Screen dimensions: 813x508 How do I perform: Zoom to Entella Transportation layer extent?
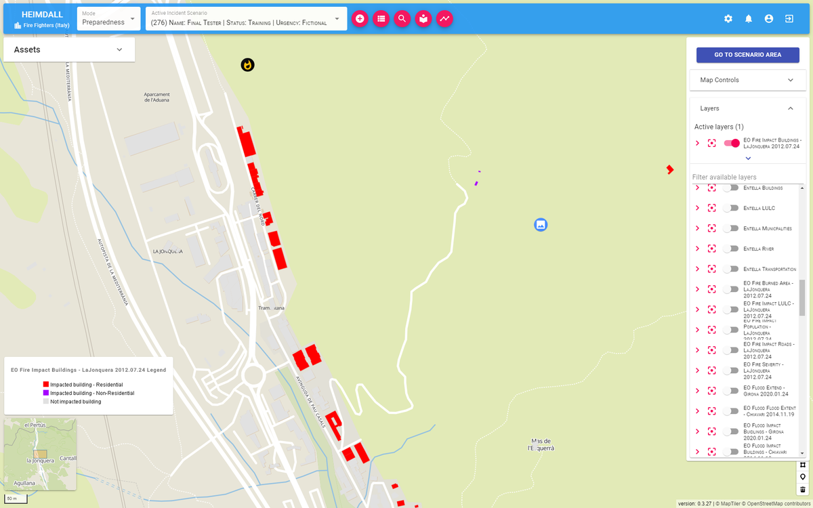tap(711, 269)
